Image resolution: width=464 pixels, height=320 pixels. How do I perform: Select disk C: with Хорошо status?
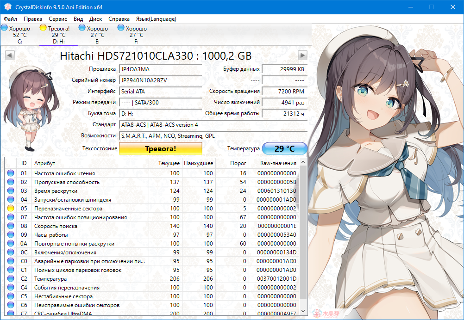(x=19, y=35)
